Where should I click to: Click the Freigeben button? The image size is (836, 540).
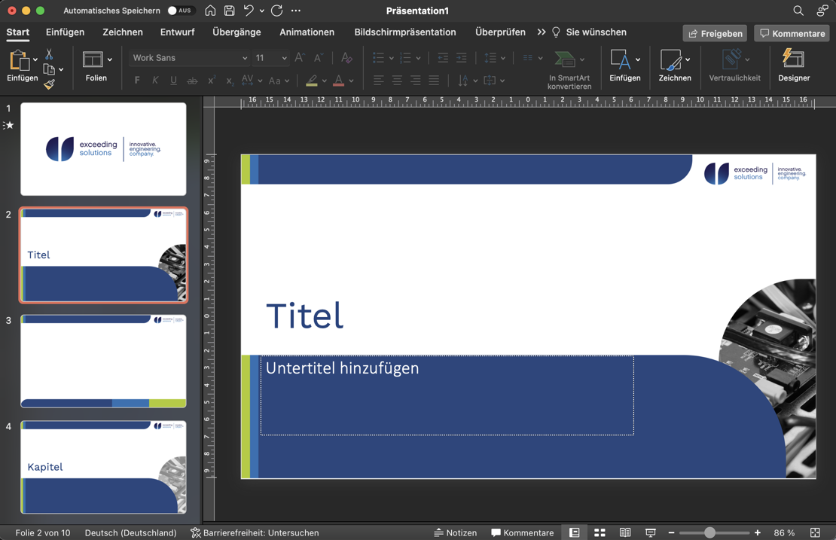click(715, 33)
